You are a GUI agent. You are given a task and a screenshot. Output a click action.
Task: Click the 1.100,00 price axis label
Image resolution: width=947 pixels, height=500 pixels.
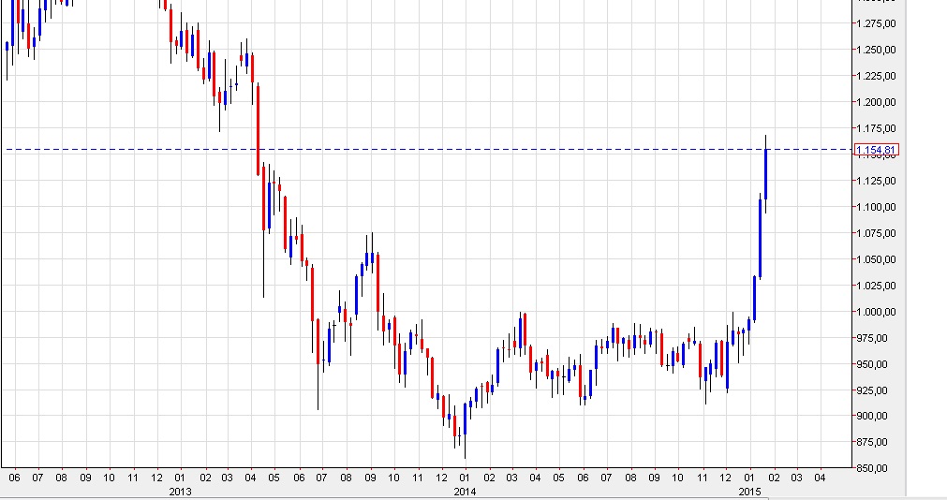pyautogui.click(x=877, y=207)
